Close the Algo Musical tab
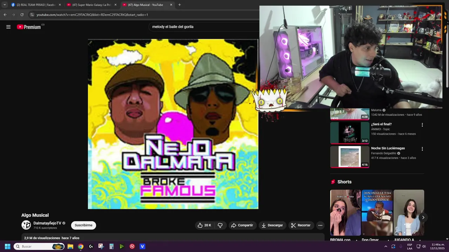 pyautogui.click(x=171, y=5)
